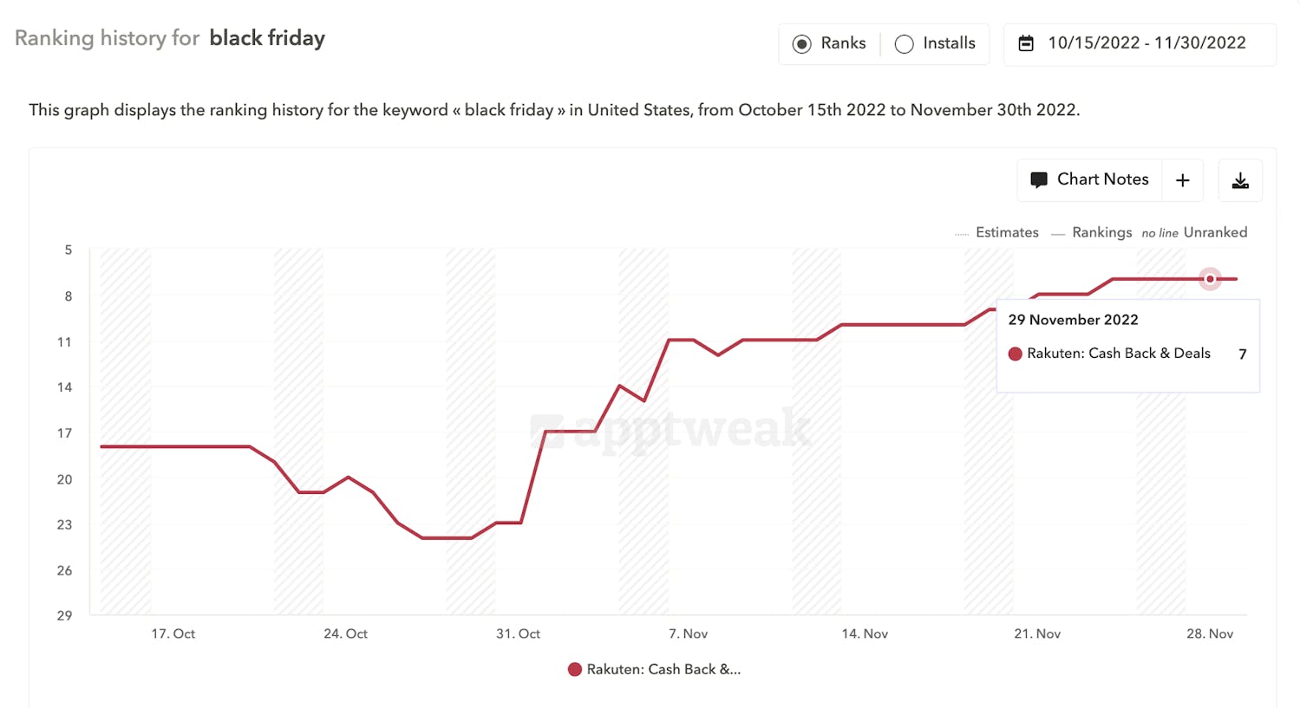Click the red Rakuten dot inside the tooltip
The height and width of the screenshot is (708, 1300).
pos(1015,354)
